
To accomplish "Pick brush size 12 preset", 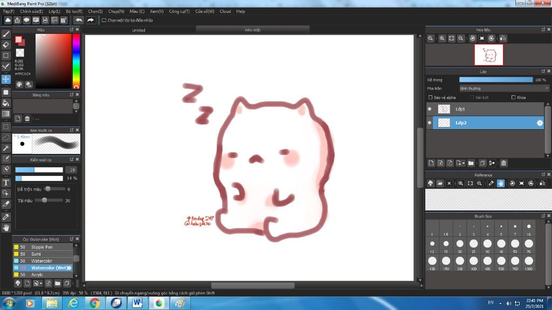I will coord(432,246).
